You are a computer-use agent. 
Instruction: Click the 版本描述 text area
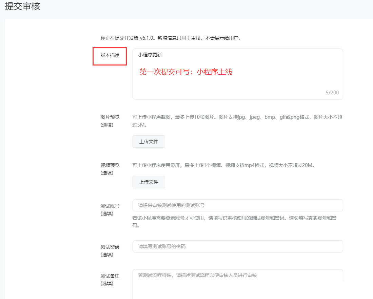point(238,74)
